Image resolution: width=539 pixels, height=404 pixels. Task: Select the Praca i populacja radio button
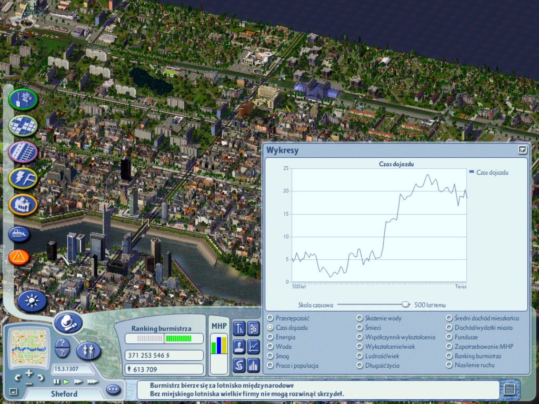(x=270, y=365)
